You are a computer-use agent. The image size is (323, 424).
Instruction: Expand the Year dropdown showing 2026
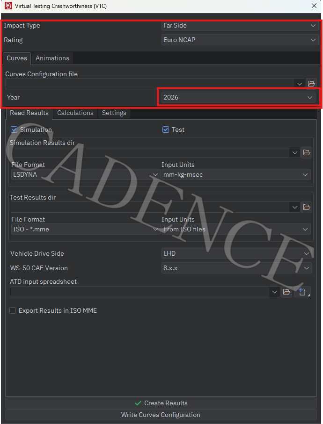click(238, 97)
